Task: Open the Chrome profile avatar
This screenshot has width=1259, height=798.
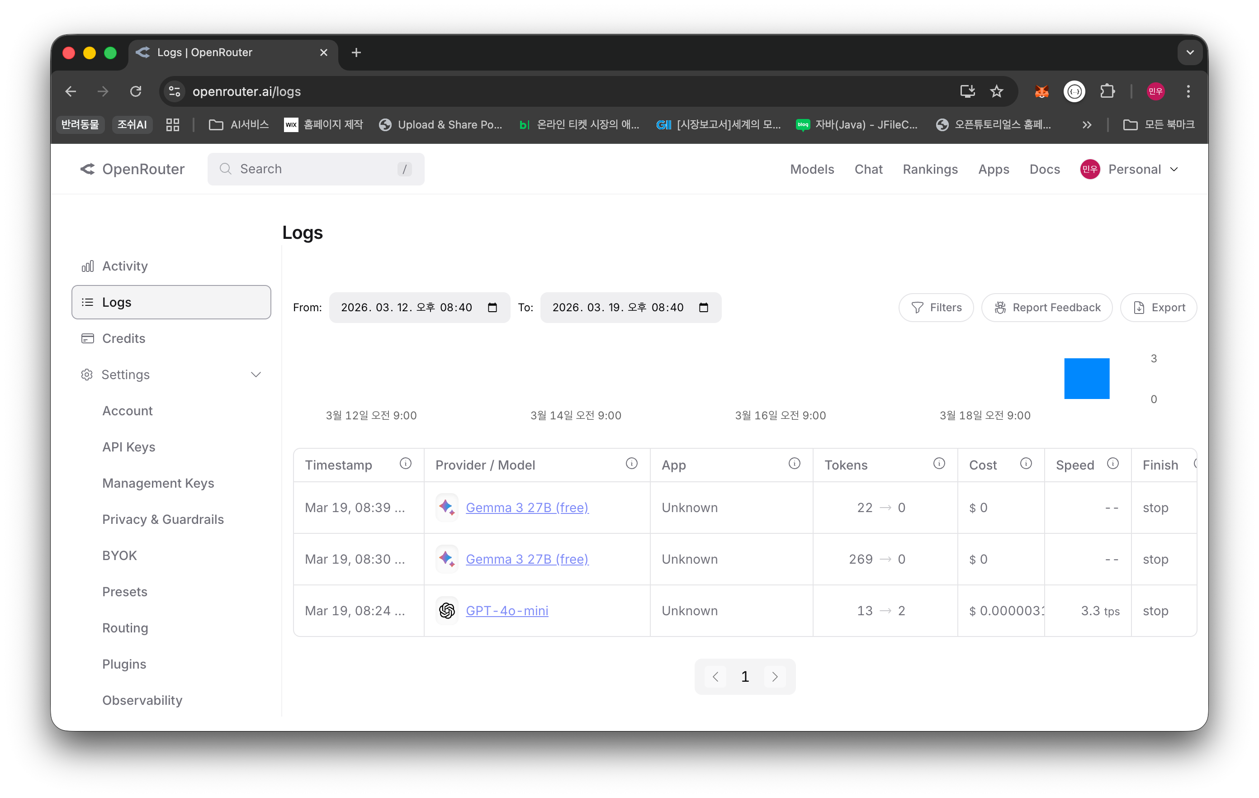Action: click(1155, 91)
